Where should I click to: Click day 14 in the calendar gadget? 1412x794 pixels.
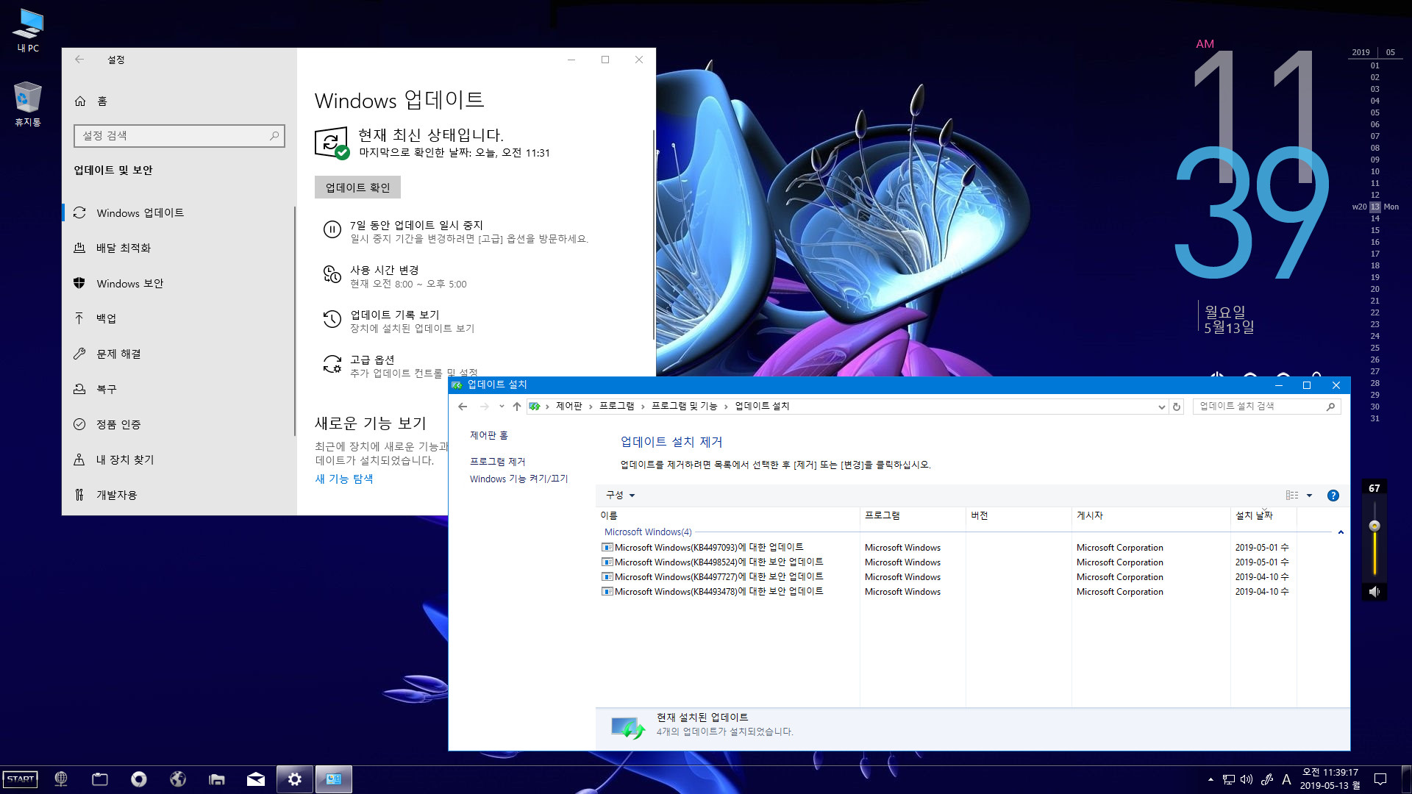pyautogui.click(x=1374, y=219)
